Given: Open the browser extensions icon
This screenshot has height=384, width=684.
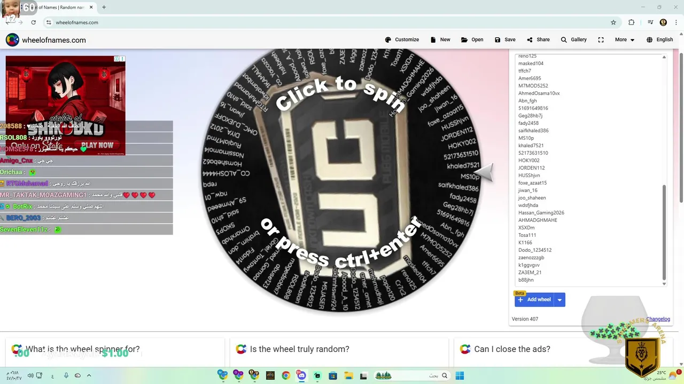Looking at the screenshot, I should point(632,22).
